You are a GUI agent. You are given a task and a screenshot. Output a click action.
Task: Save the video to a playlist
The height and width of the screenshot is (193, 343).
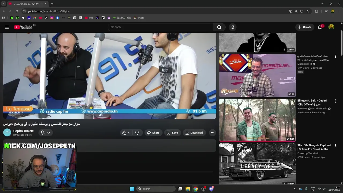[172, 133]
